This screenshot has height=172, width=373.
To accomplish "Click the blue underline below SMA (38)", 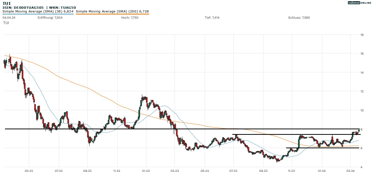I will click(x=38, y=14).
